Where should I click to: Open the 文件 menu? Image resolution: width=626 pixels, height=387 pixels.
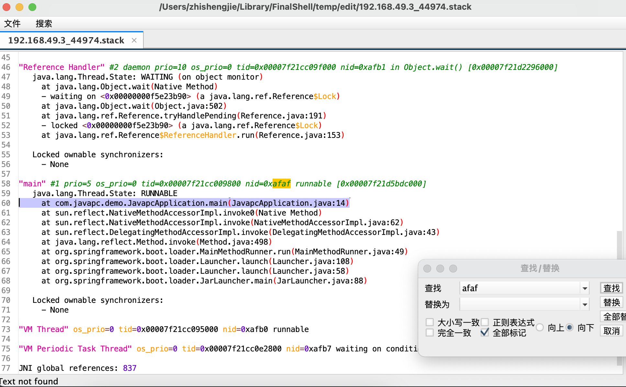(x=12, y=23)
